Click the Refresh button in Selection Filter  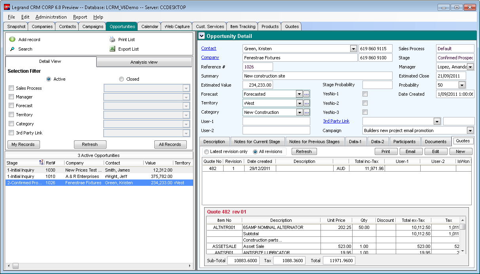point(90,144)
